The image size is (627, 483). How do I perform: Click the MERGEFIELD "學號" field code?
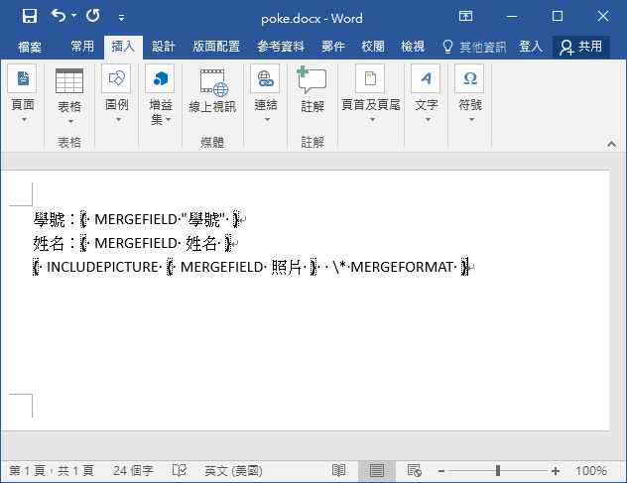tap(160, 219)
